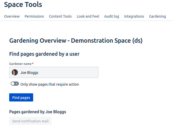The height and width of the screenshot is (125, 172).
Task: Switch to the Permissions tab
Action: pyautogui.click(x=34, y=16)
